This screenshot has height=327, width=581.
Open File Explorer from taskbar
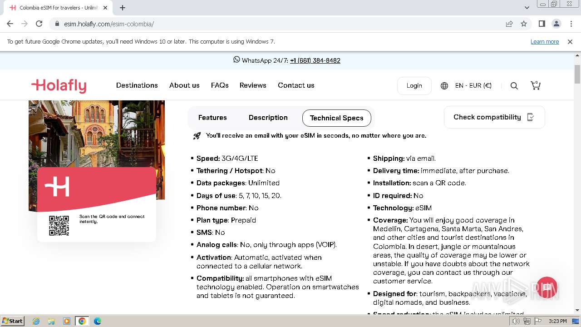tap(51, 321)
